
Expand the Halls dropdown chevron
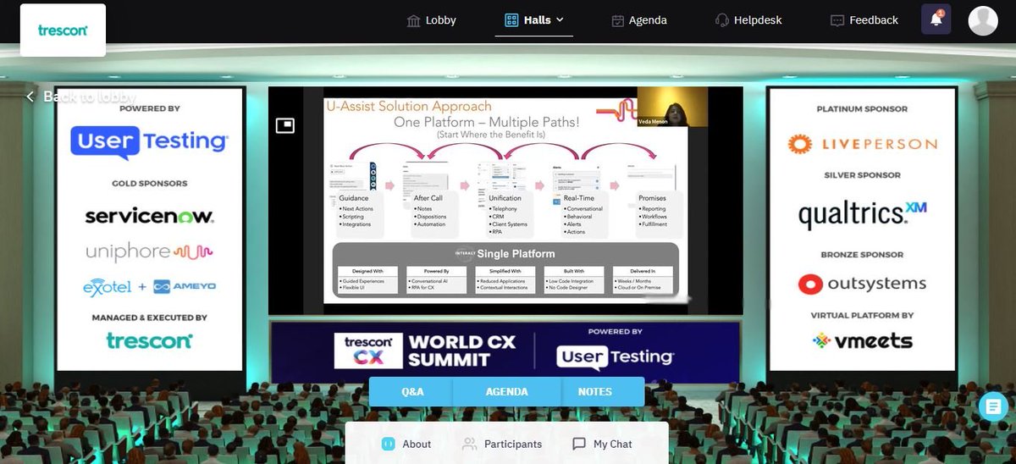click(x=560, y=19)
